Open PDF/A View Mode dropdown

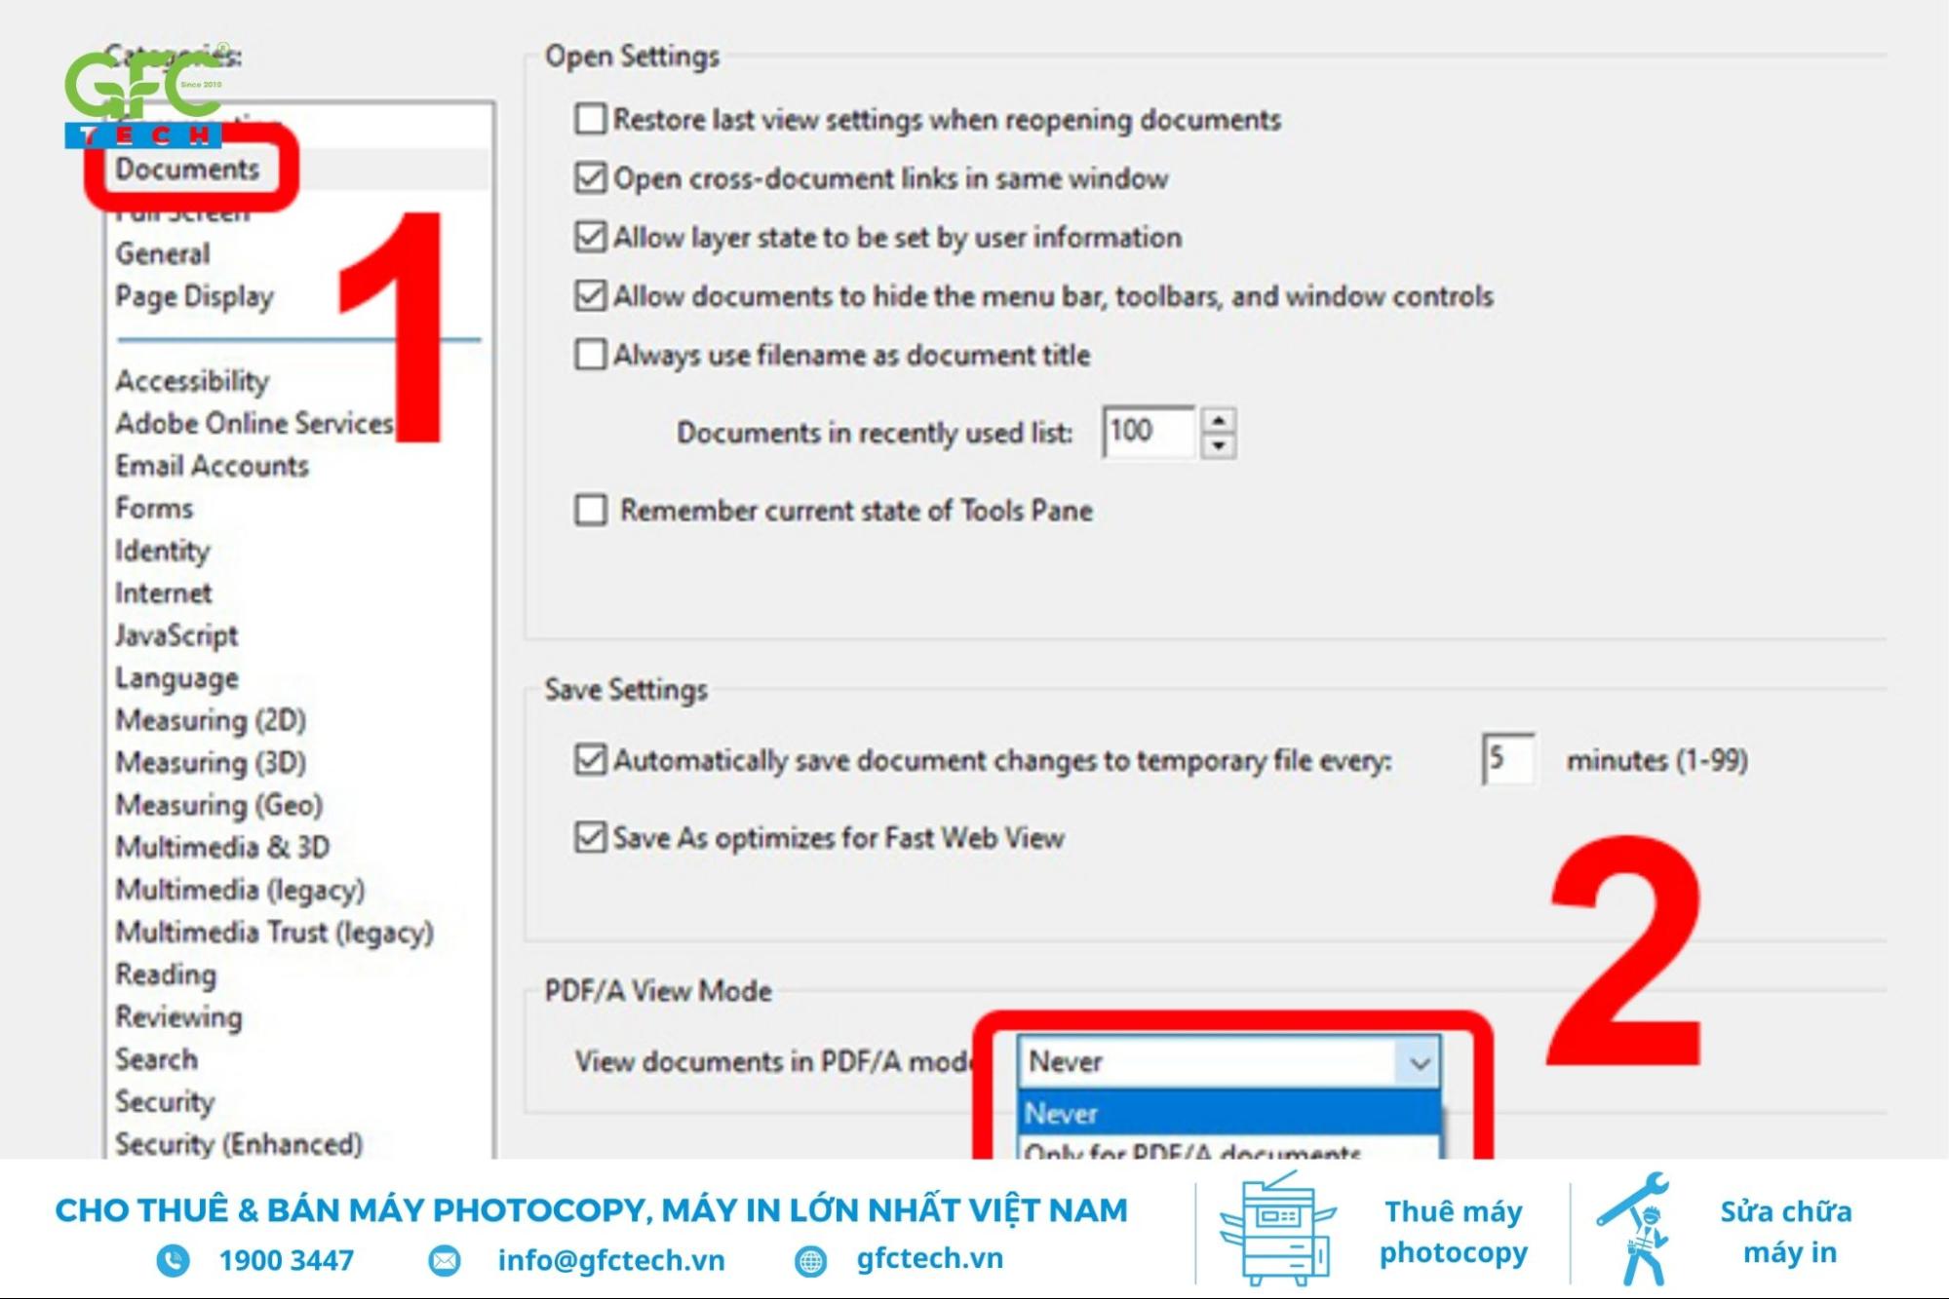[x=1218, y=1061]
